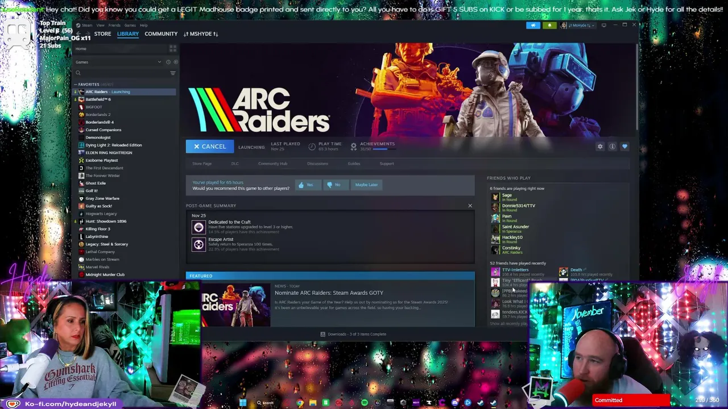Screen dimensions: 728x409
Task: Select BIGFOOT in the game list
Action: pyautogui.click(x=125, y=107)
